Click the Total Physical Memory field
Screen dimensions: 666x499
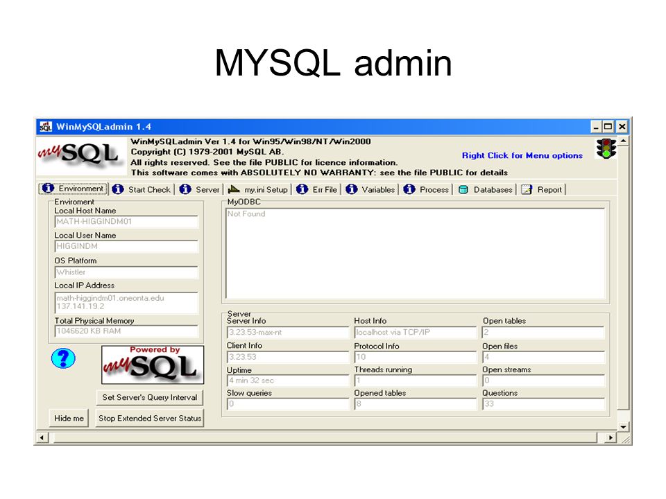click(x=126, y=331)
